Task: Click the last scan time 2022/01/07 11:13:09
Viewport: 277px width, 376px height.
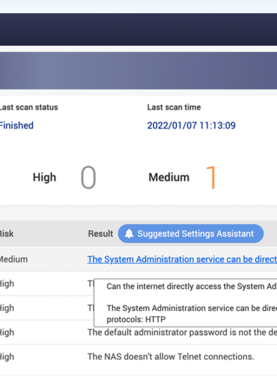Action: pyautogui.click(x=192, y=126)
